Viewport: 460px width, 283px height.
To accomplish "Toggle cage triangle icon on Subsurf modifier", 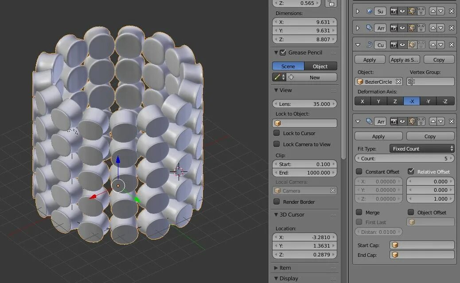I will click(x=421, y=11).
